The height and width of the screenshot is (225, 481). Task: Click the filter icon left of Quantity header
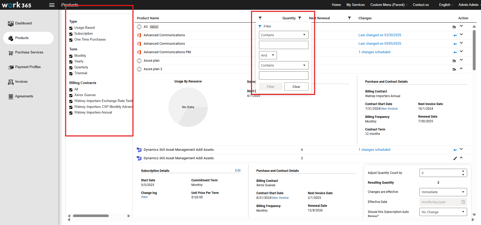pos(260,18)
